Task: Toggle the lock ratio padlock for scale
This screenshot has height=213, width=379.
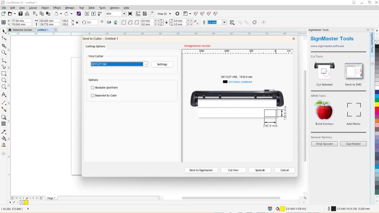Action: tap(77, 22)
